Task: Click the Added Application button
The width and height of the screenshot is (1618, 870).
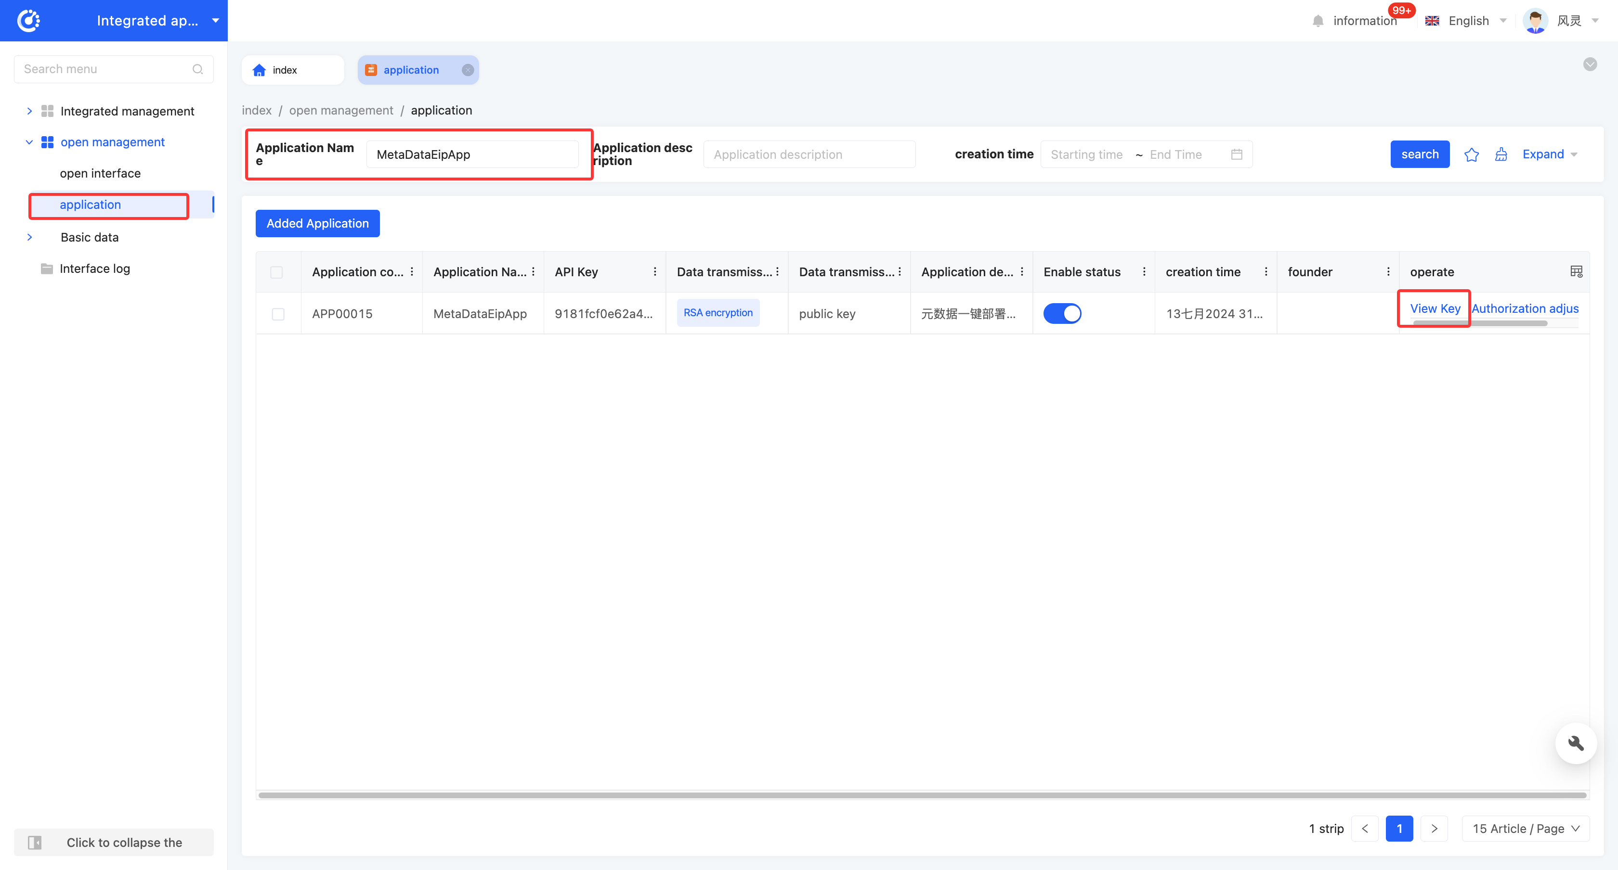Action: point(317,223)
